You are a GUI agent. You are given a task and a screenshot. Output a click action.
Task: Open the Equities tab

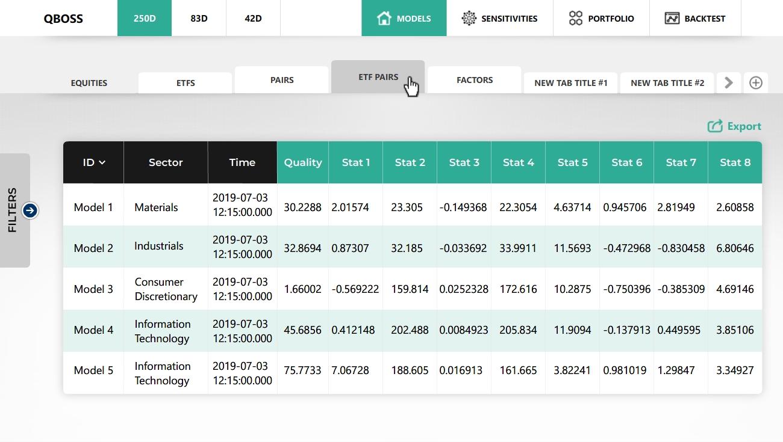click(x=89, y=83)
